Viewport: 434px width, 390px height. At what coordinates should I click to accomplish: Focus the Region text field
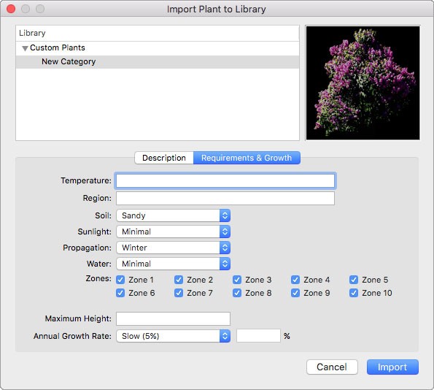tap(225, 198)
